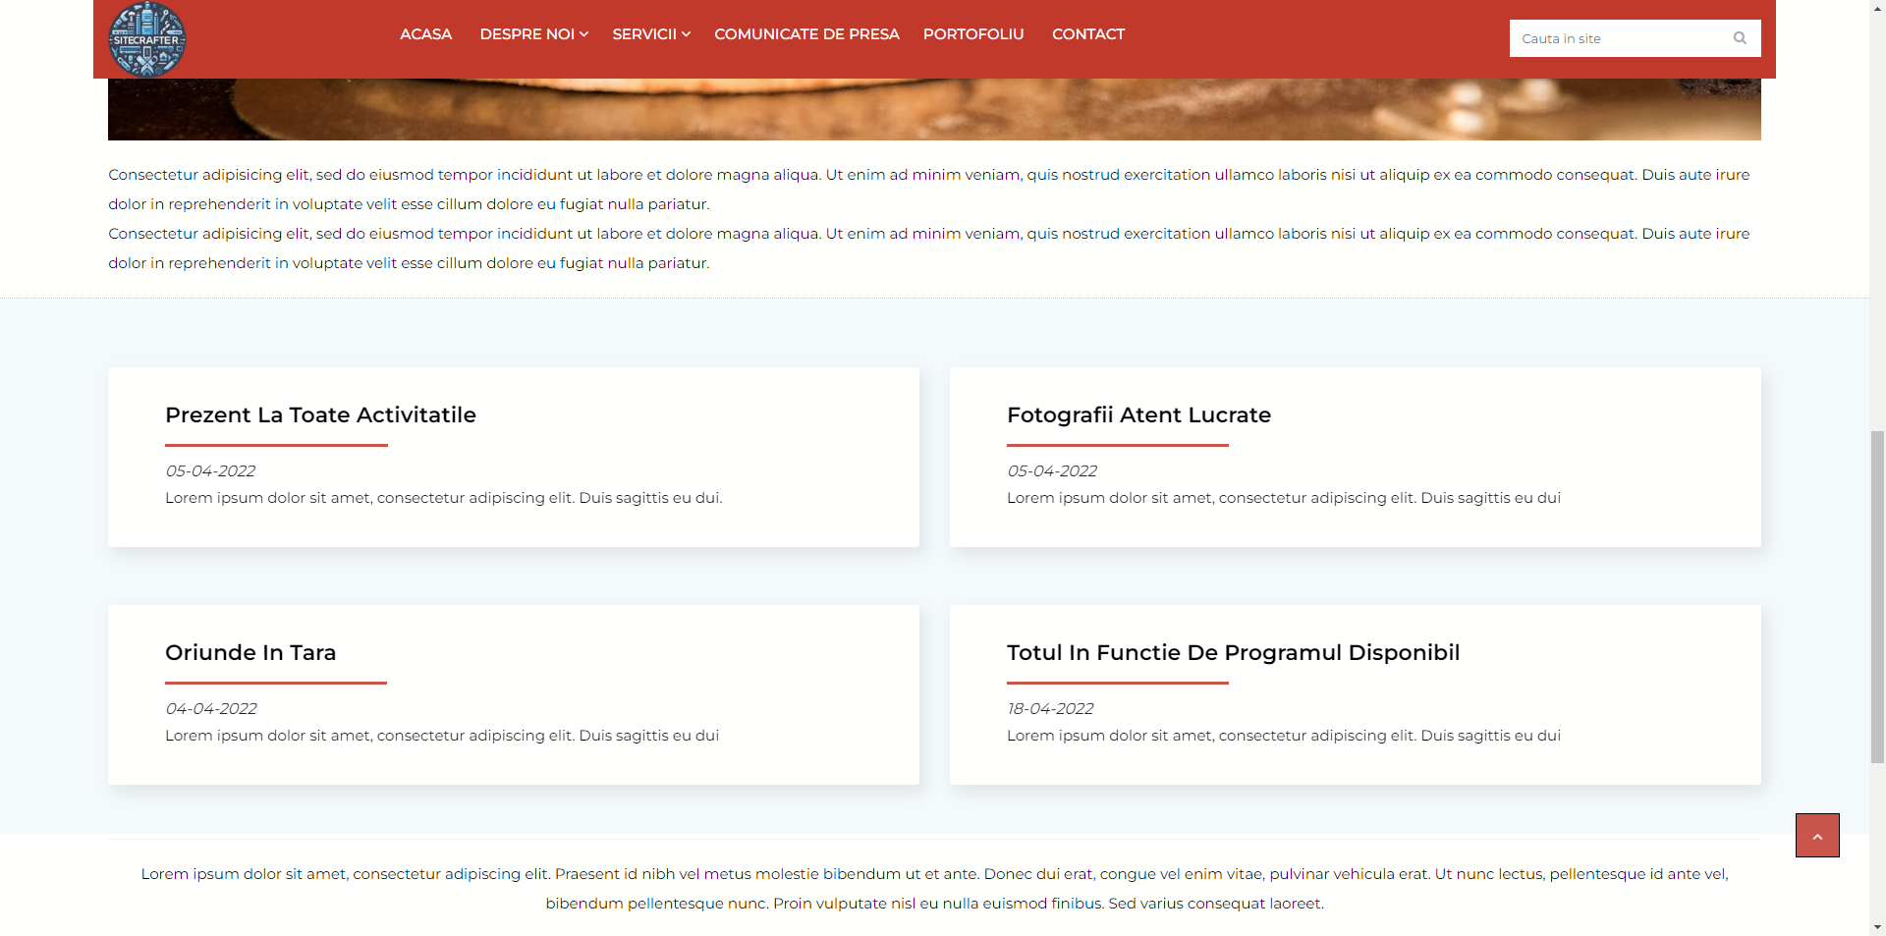Expand the Servicii dropdown menu
The height and width of the screenshot is (936, 1886).
coord(650,34)
